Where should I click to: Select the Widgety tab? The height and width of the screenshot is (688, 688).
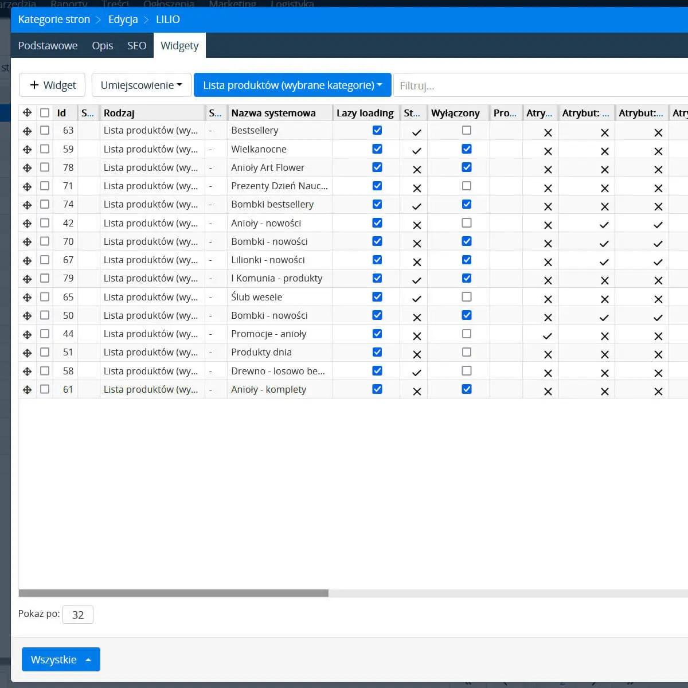(x=179, y=45)
